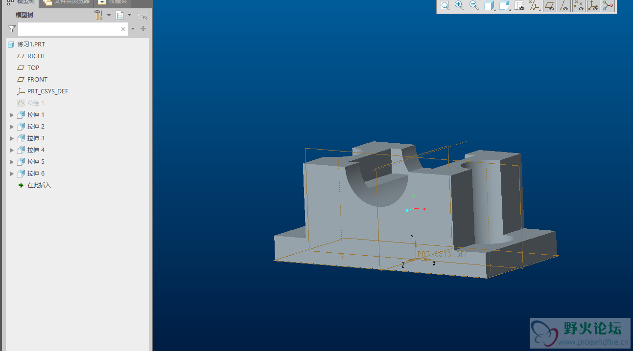
Task: Expand the 拉伸 1 node
Action: (12, 115)
